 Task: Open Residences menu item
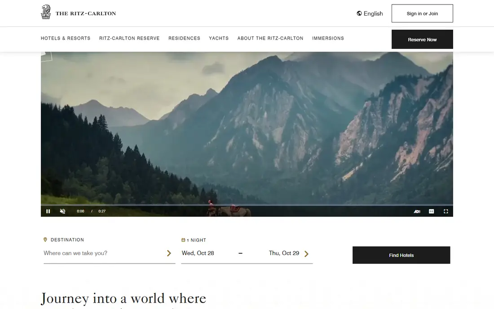pos(184,38)
